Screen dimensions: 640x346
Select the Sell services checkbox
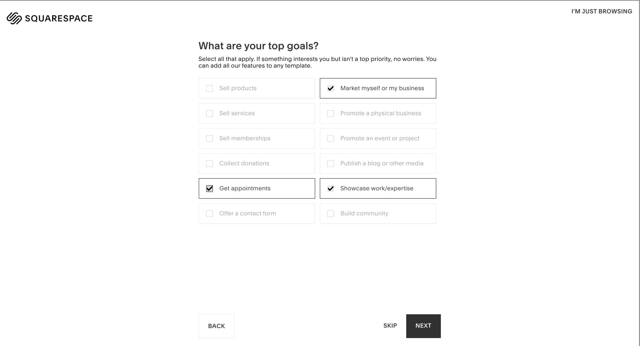(x=209, y=113)
